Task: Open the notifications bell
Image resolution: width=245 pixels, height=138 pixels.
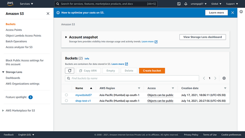Action: (x=186, y=4)
